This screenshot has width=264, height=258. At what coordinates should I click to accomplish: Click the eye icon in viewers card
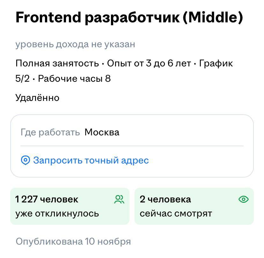click(x=244, y=200)
